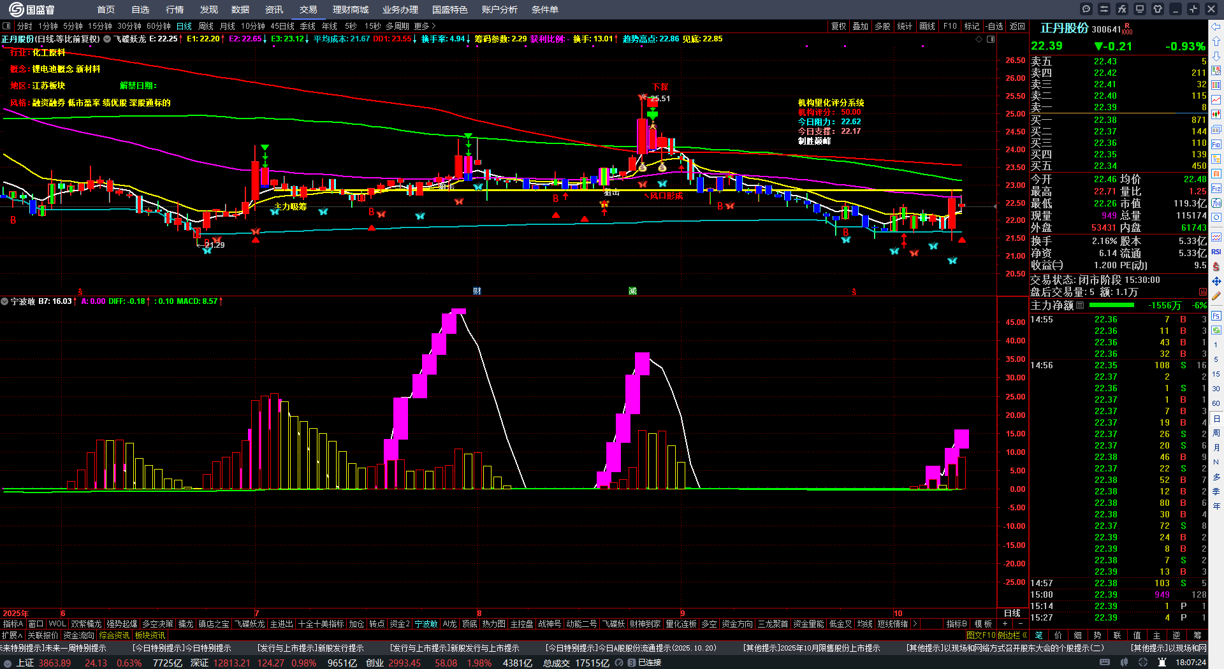The image size is (1224, 669).
Task: Click the 综合资讯 news button
Action: click(114, 635)
